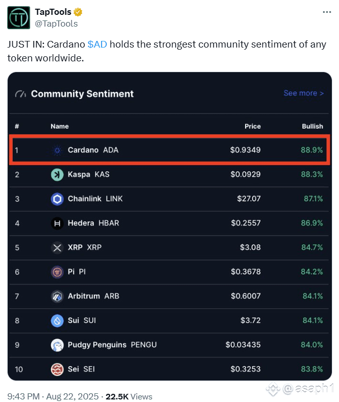Select the Pudgy Penguins PENGU avatar
This screenshot has height=402, width=339.
coord(57,345)
